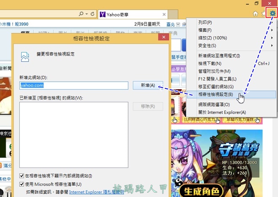Click the Yahoo favicon on the tab
This screenshot has width=278, height=197.
click(x=103, y=14)
